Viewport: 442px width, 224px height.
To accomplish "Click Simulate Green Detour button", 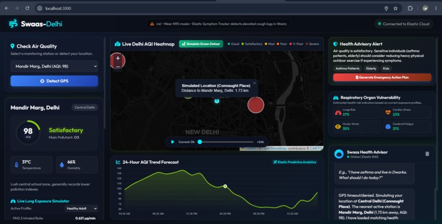I will 201,44.
